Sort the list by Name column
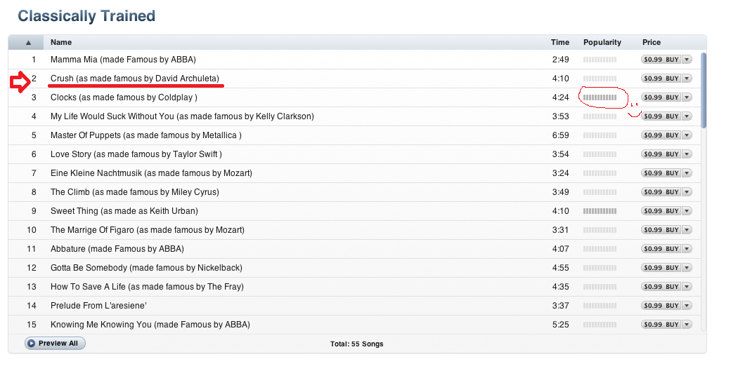This screenshot has width=731, height=366. [x=61, y=43]
